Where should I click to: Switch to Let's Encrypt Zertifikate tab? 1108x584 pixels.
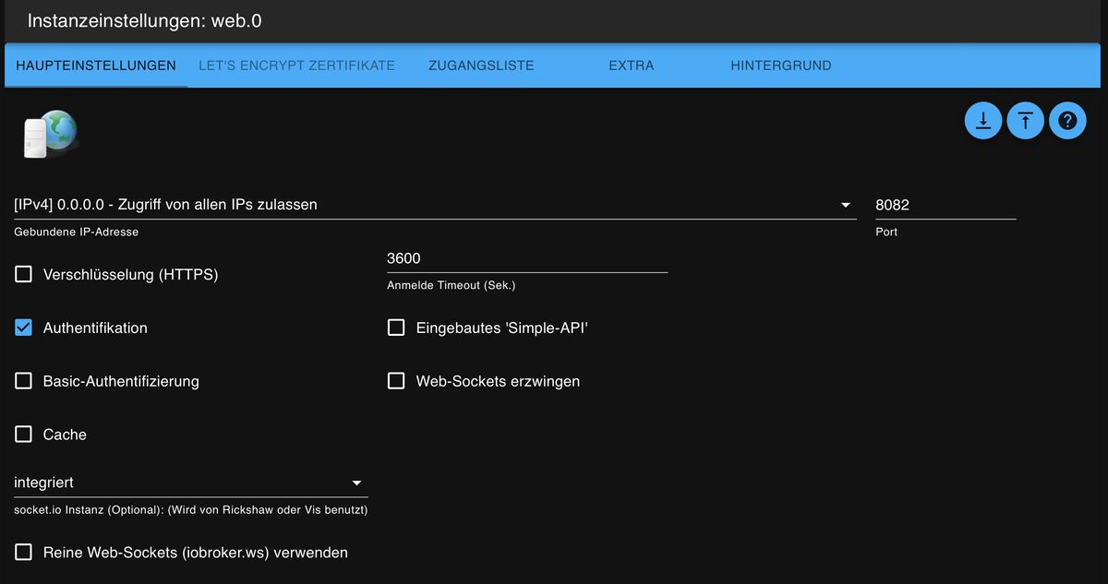pyautogui.click(x=296, y=66)
